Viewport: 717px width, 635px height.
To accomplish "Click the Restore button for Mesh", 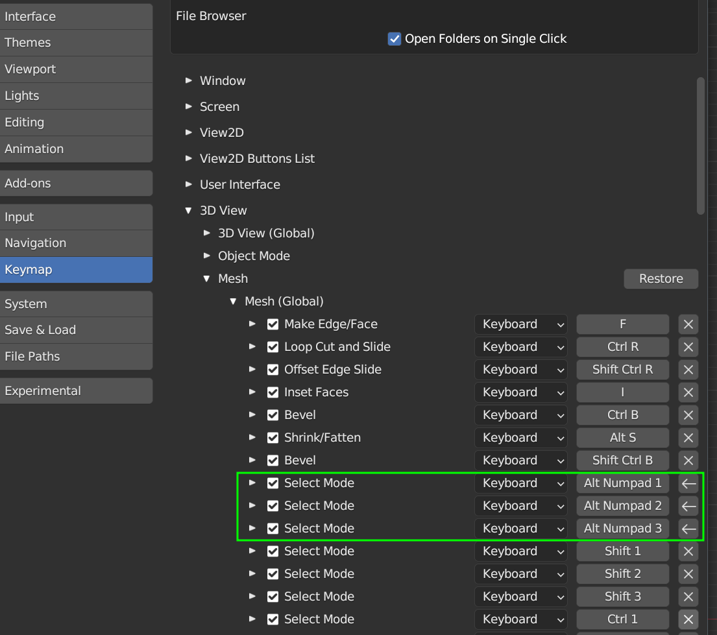I will coord(661,279).
